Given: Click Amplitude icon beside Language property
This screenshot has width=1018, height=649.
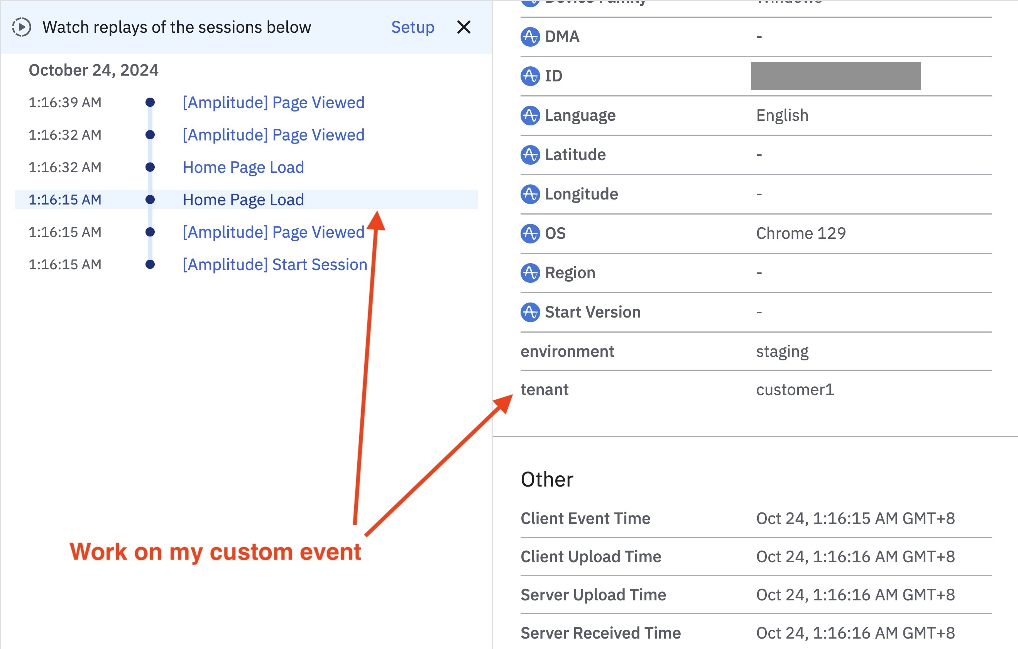Looking at the screenshot, I should coord(530,115).
